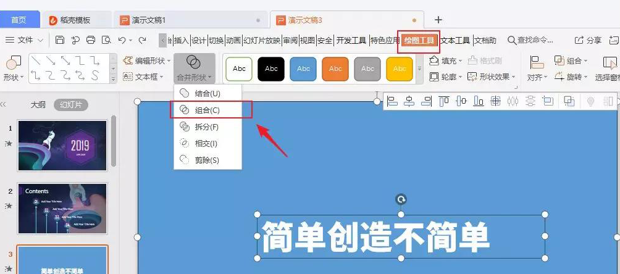Viewport: 620px width, 274px height.
Task: Choose 组合(C) from merge shapes menu
Action: click(207, 110)
